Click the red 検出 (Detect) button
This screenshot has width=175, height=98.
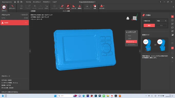click(149, 25)
